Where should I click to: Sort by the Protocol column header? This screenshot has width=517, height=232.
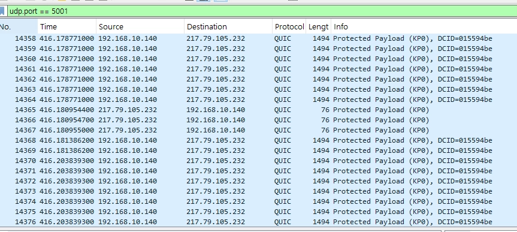[289, 27]
